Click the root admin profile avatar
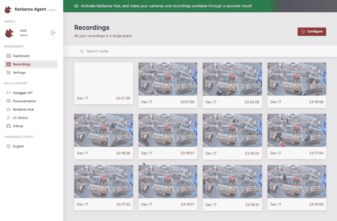The height and width of the screenshot is (221, 337). pos(9,33)
